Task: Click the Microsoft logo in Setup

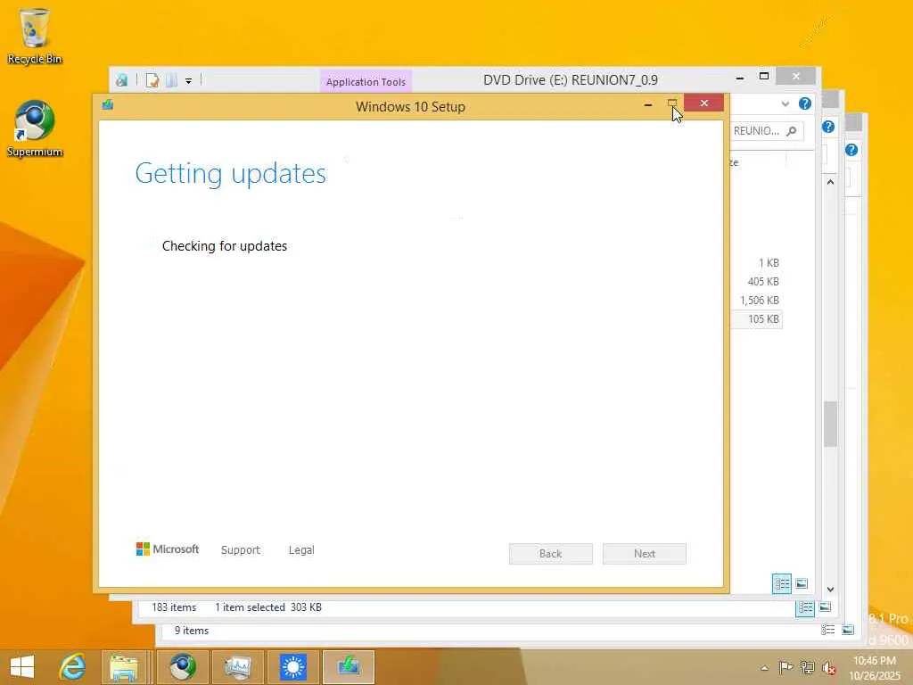Action: tap(167, 549)
